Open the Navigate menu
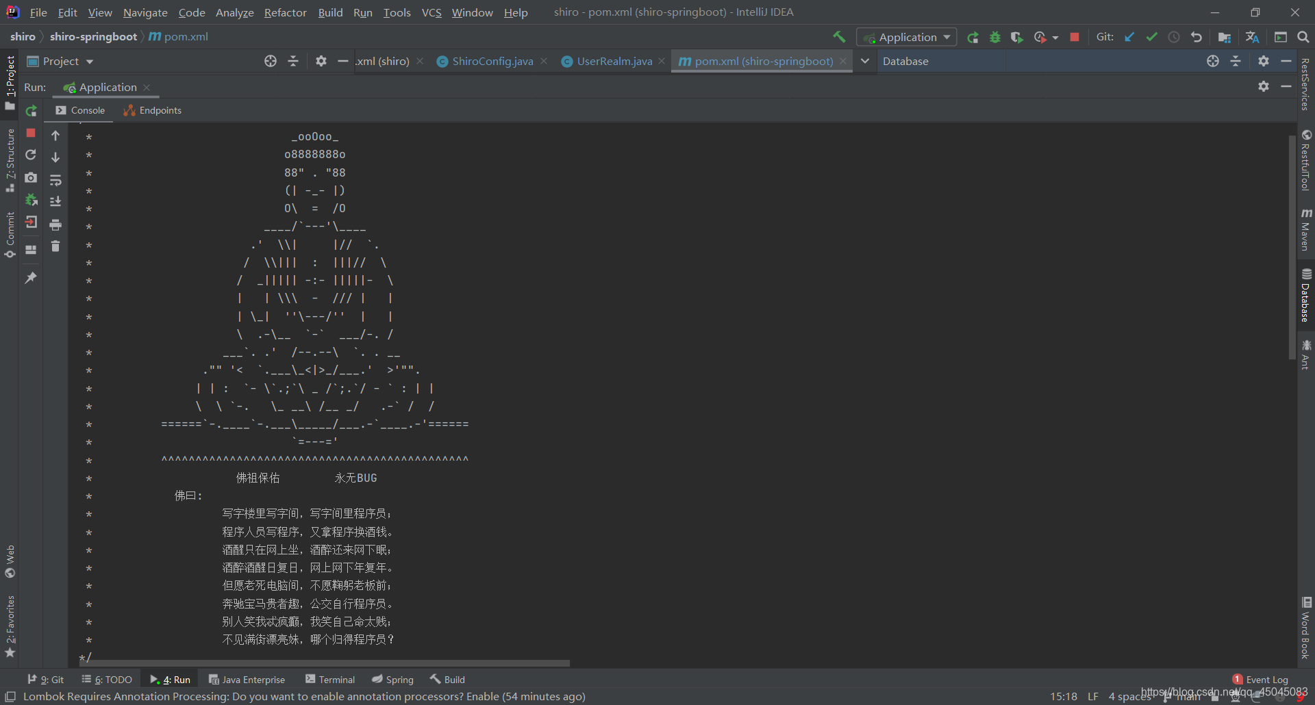The height and width of the screenshot is (705, 1315). [145, 12]
